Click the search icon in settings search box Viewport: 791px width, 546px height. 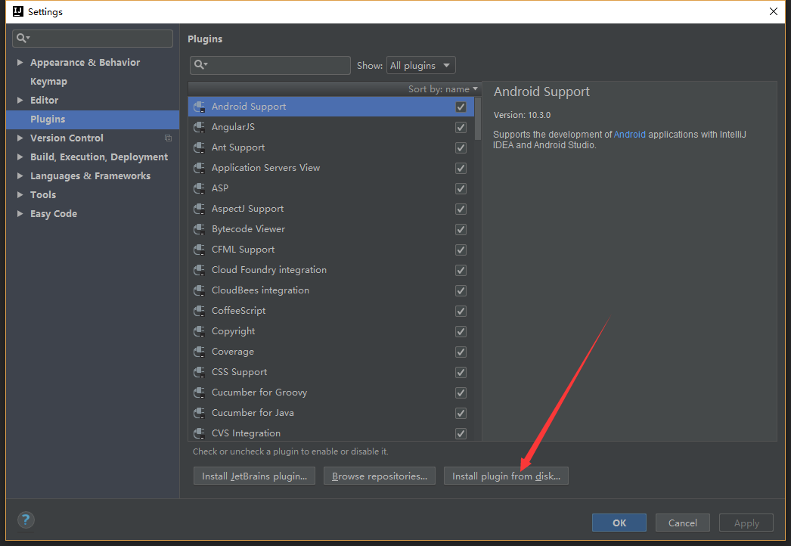[23, 38]
